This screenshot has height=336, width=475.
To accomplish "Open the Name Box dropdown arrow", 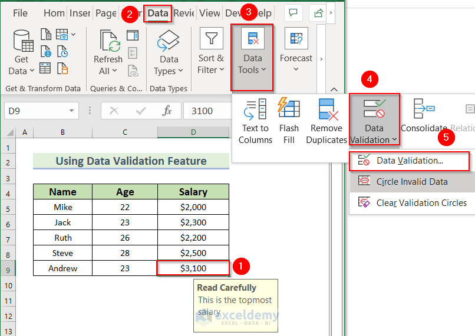I will click(71, 111).
